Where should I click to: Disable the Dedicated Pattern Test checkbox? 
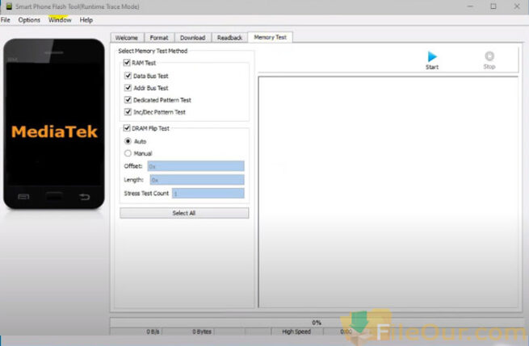pyautogui.click(x=128, y=100)
